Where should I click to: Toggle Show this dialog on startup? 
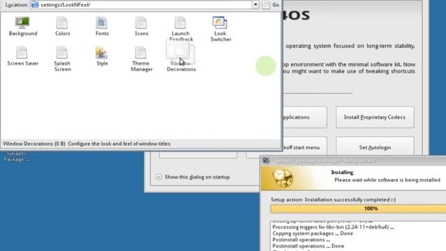click(x=159, y=176)
